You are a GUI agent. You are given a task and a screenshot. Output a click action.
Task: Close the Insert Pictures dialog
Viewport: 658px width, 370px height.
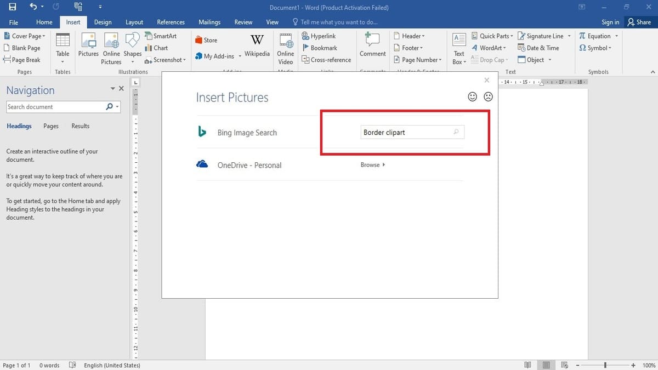[486, 81]
